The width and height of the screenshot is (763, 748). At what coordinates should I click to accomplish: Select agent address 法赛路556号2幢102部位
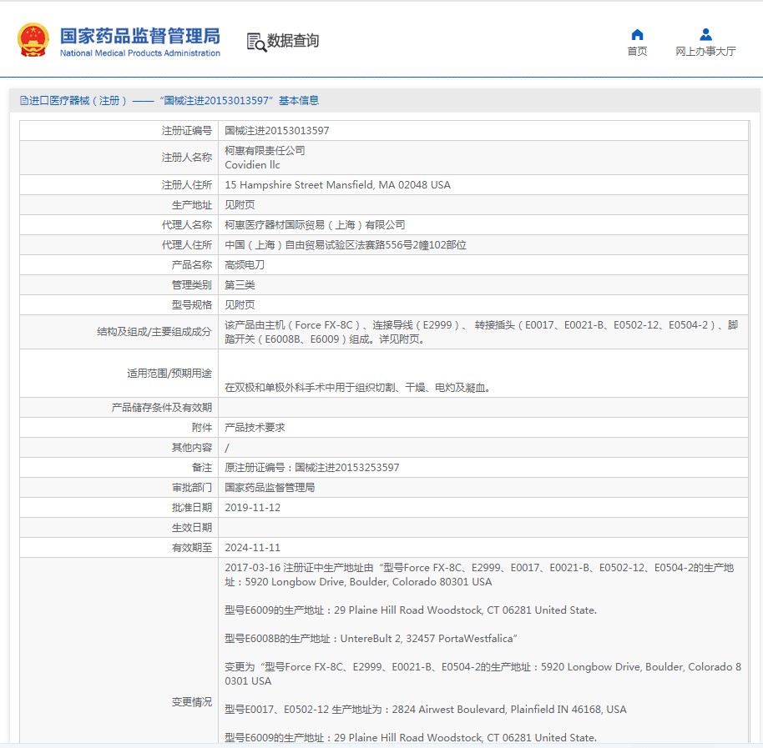point(346,245)
